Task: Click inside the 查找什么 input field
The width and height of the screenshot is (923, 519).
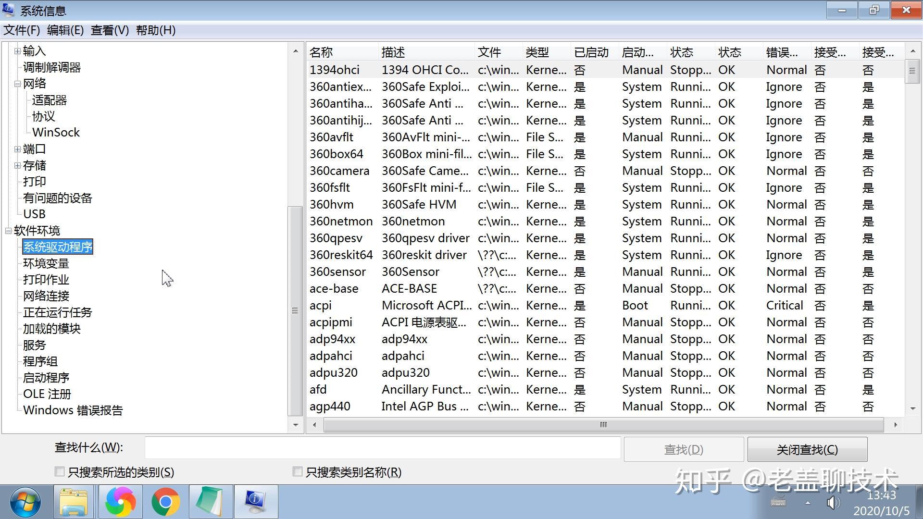Action: 382,447
